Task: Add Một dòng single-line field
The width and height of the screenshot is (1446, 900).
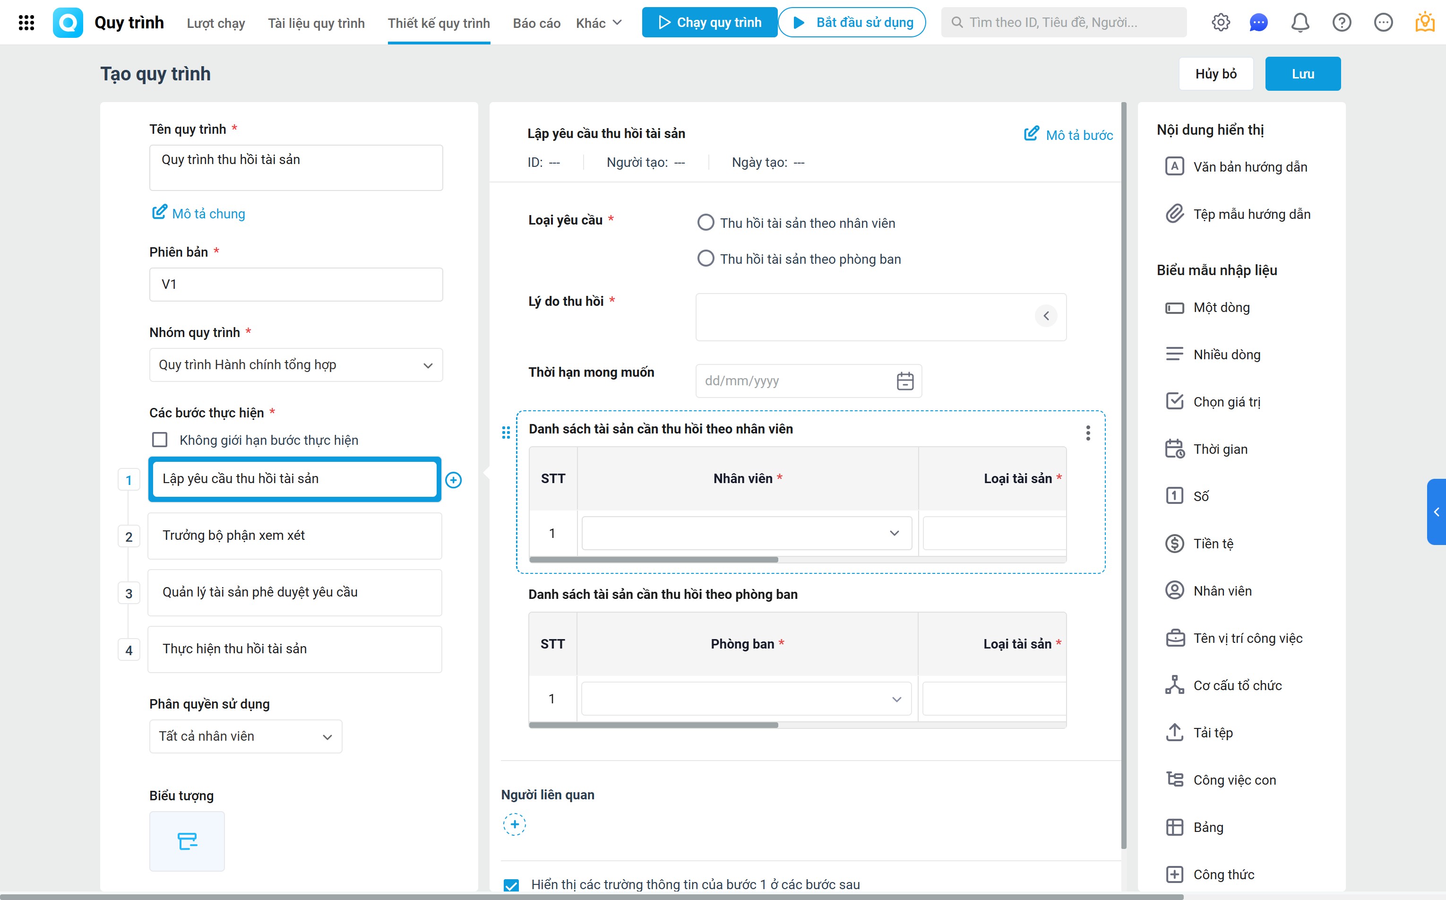Action: point(1207,308)
